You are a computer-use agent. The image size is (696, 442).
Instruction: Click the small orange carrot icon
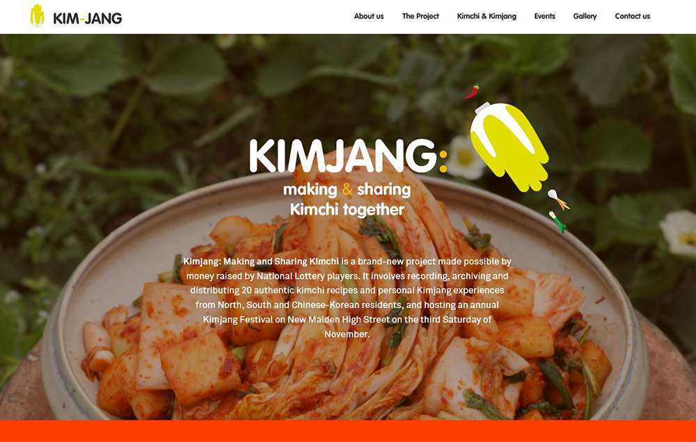click(x=558, y=199)
